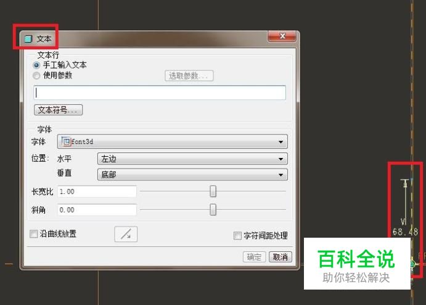Open the 水平 position dropdown showing 左边
Screen dimensions: 426x305
(x=192, y=159)
